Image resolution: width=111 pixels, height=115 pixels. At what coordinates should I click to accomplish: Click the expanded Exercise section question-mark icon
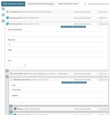(x=7, y=24)
